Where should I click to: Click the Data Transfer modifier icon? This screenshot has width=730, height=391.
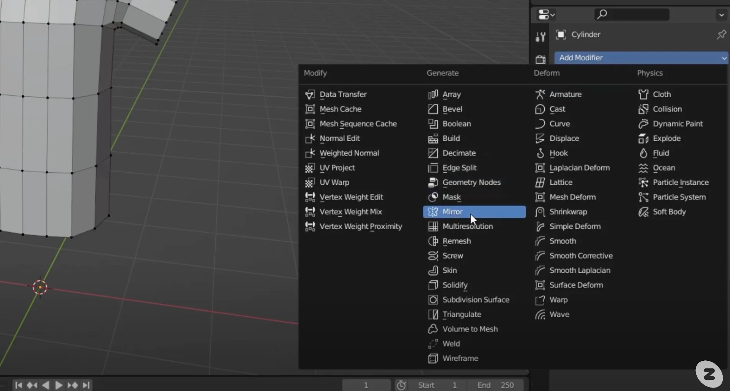[x=310, y=94]
